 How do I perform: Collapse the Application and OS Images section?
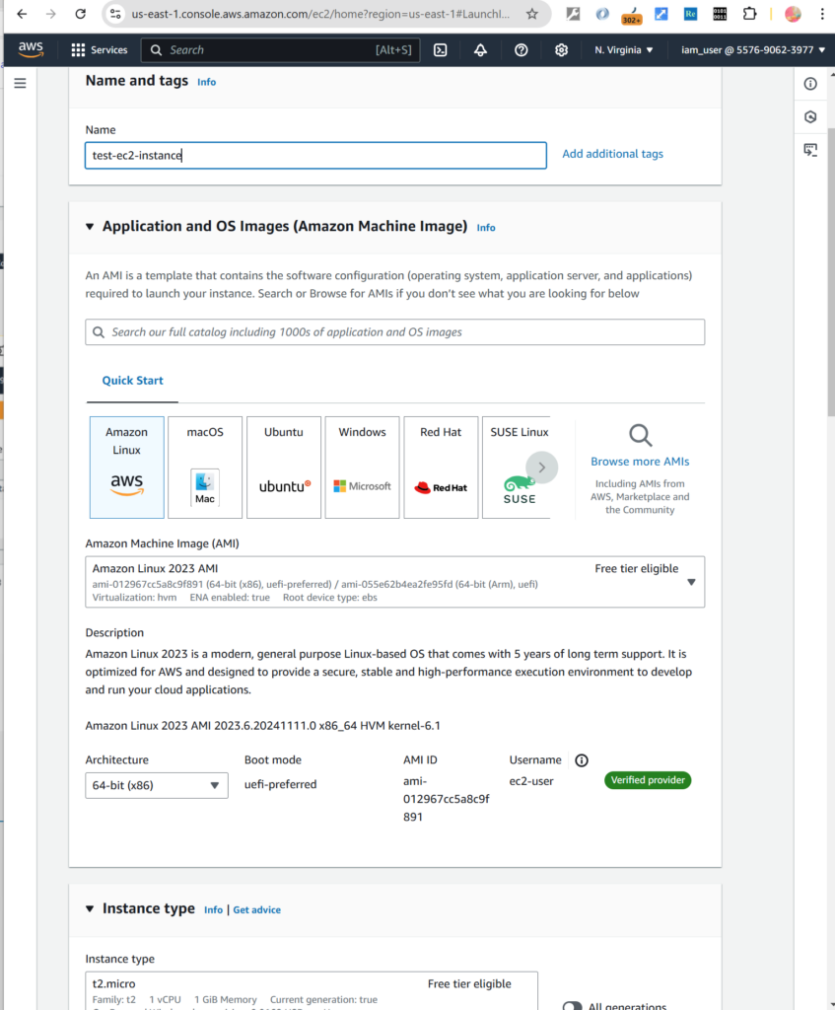coord(89,227)
